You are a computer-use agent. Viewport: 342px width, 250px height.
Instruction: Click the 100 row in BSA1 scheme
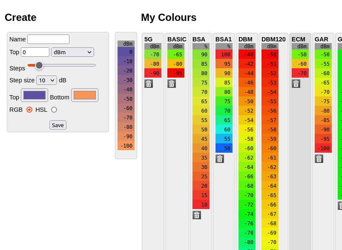(224, 55)
